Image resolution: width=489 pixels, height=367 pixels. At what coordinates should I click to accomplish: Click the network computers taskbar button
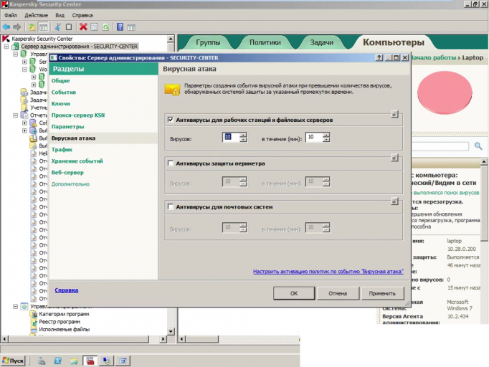[x=106, y=361]
